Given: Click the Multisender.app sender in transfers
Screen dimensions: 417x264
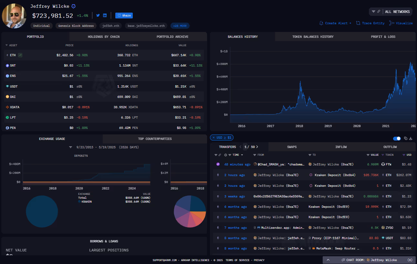Looking at the screenshot, I should point(283,228).
